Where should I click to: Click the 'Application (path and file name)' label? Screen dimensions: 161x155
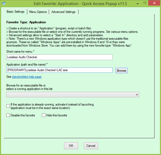click(x=27, y=65)
